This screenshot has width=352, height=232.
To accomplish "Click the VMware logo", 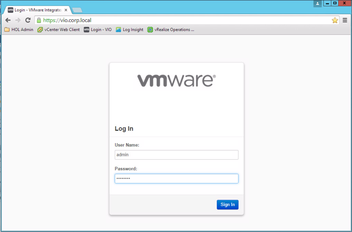I will click(176, 81).
